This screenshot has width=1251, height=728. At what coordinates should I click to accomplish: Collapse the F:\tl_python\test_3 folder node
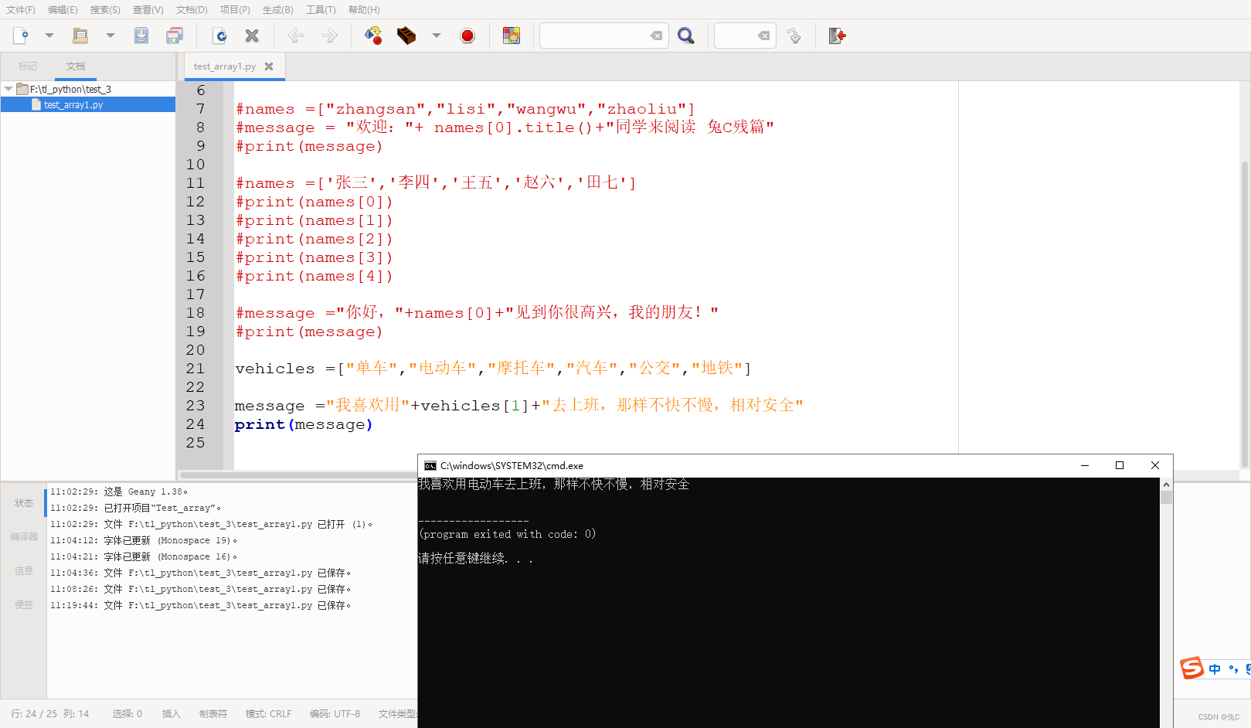coord(8,89)
